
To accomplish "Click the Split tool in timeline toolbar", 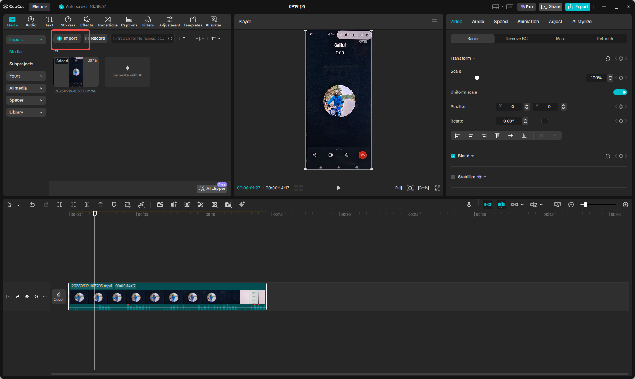I will 60,205.
